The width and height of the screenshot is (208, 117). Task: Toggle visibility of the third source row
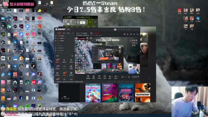56,41
